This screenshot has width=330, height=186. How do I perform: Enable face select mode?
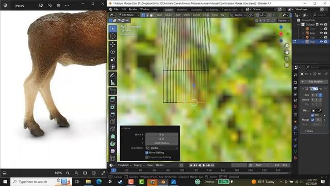pos(151,15)
